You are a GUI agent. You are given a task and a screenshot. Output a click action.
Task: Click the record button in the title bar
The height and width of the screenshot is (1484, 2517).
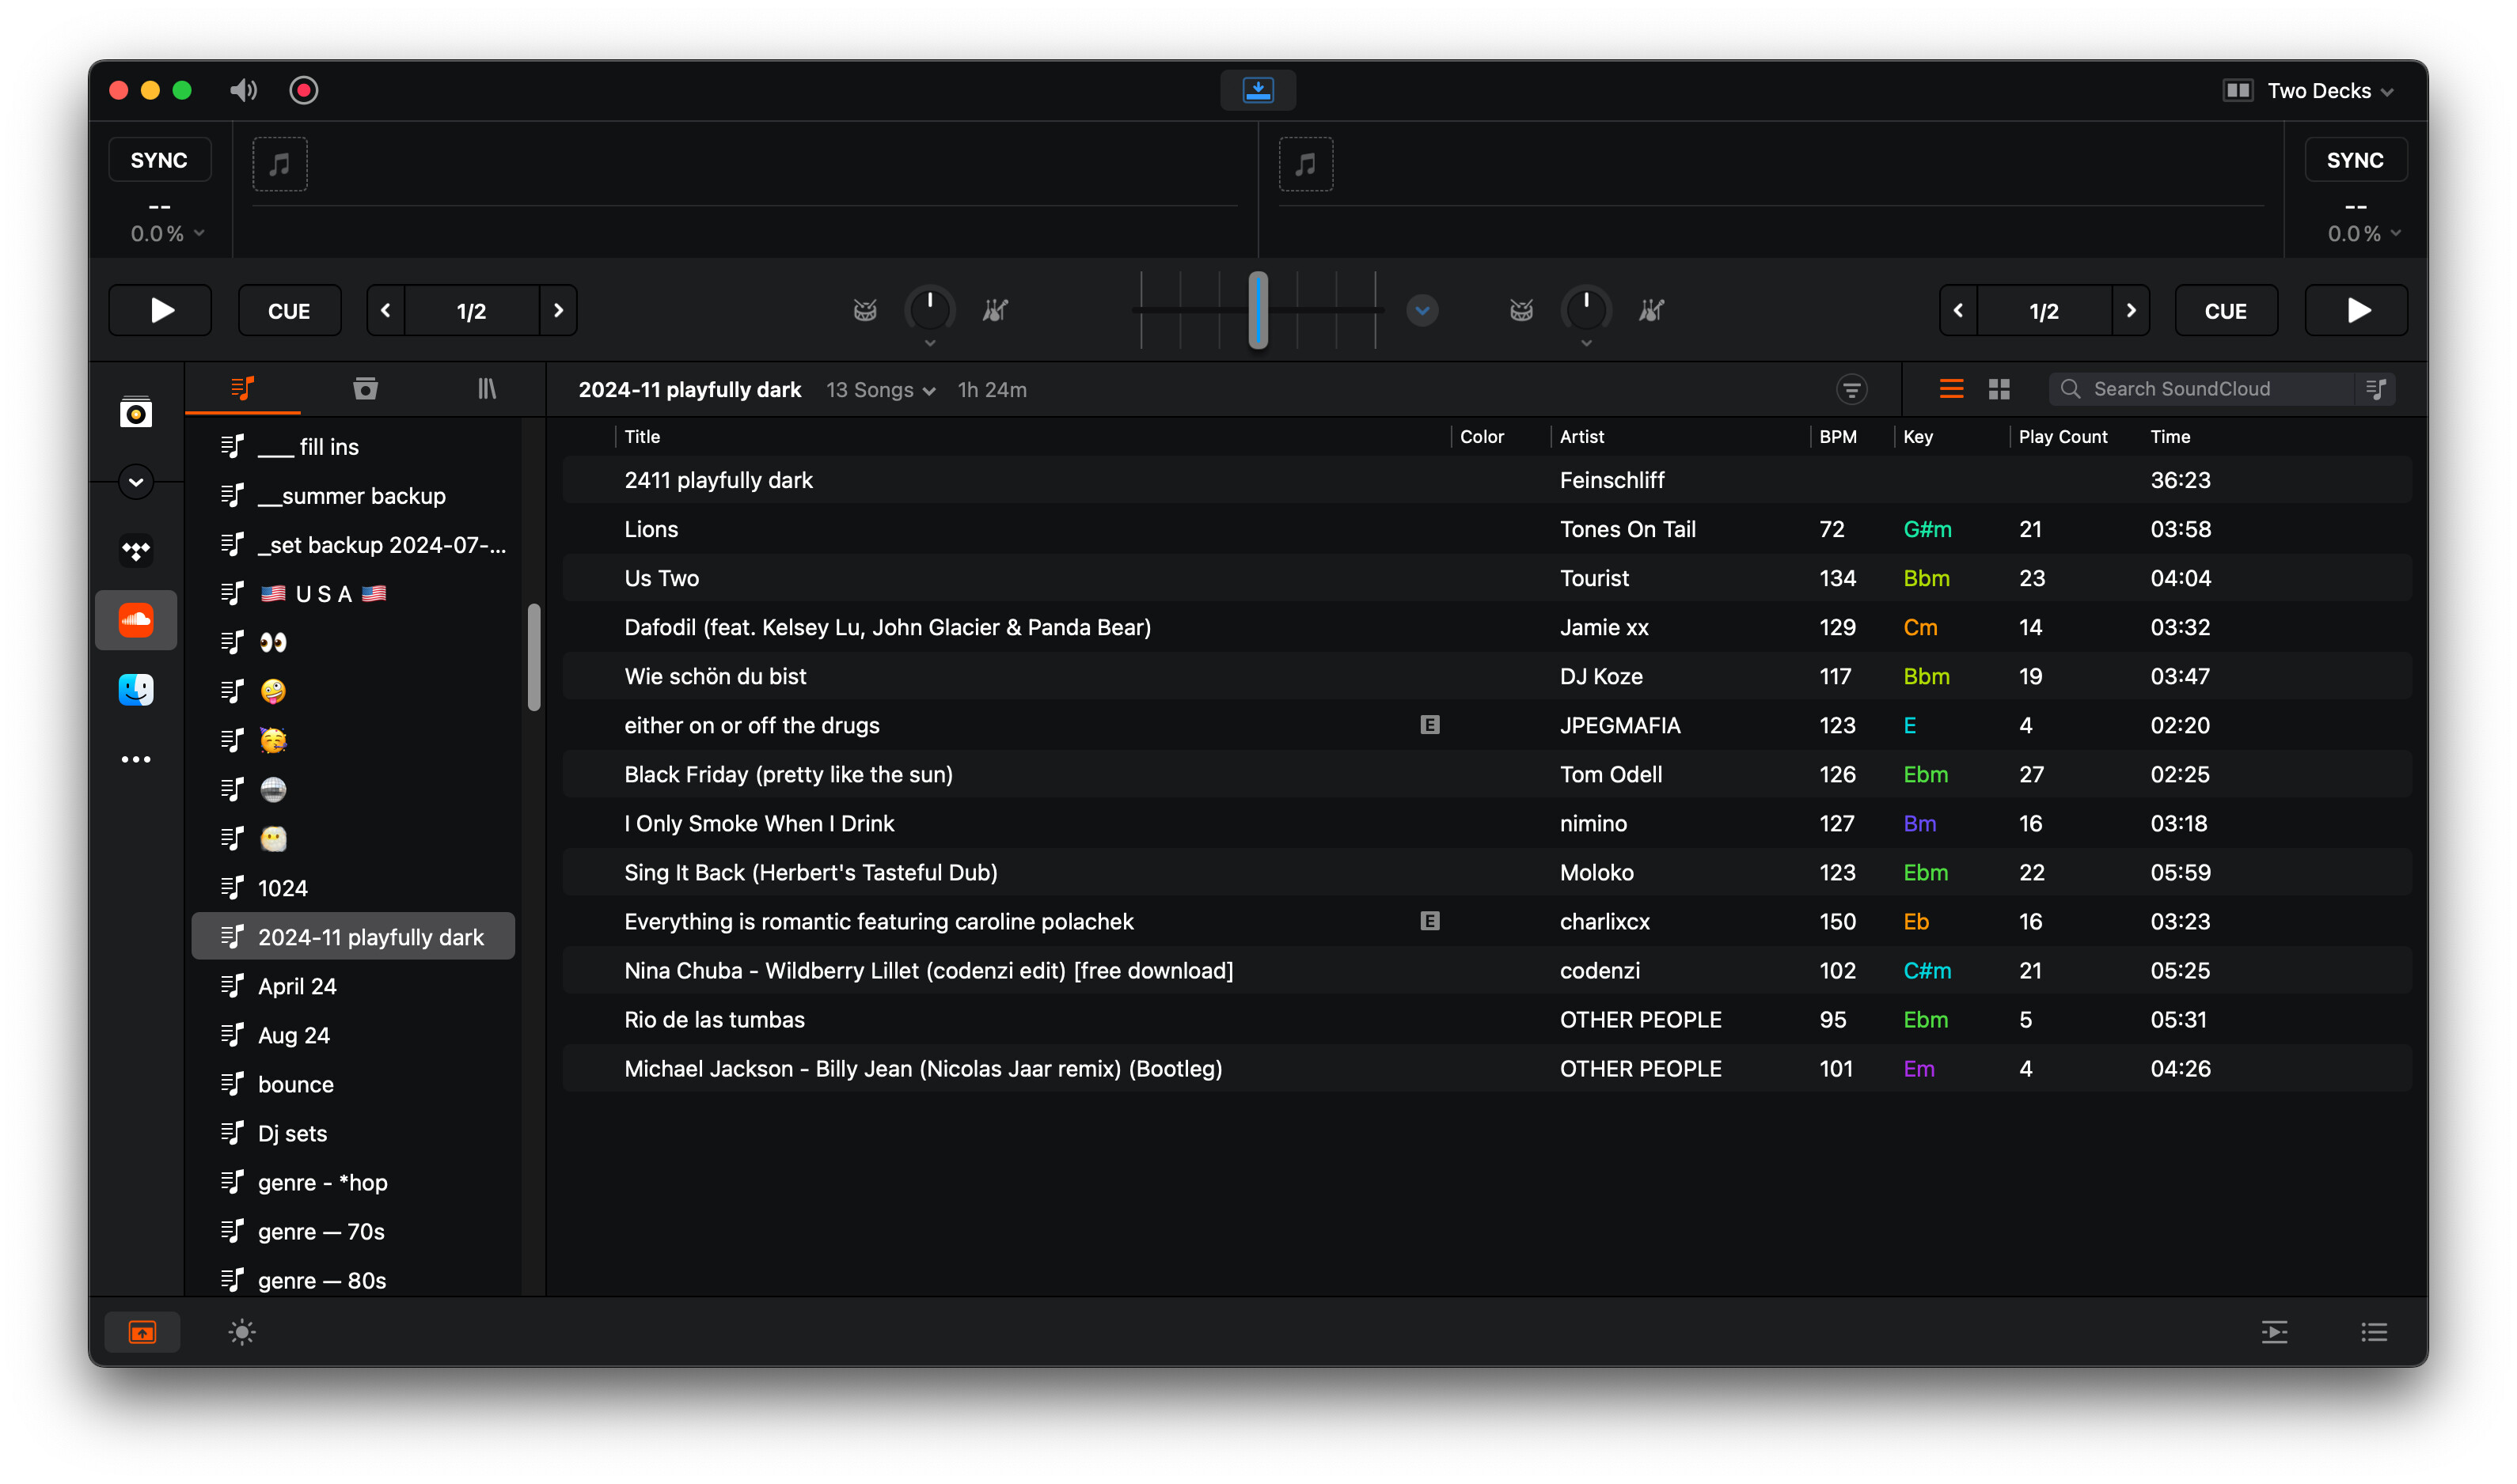303,90
